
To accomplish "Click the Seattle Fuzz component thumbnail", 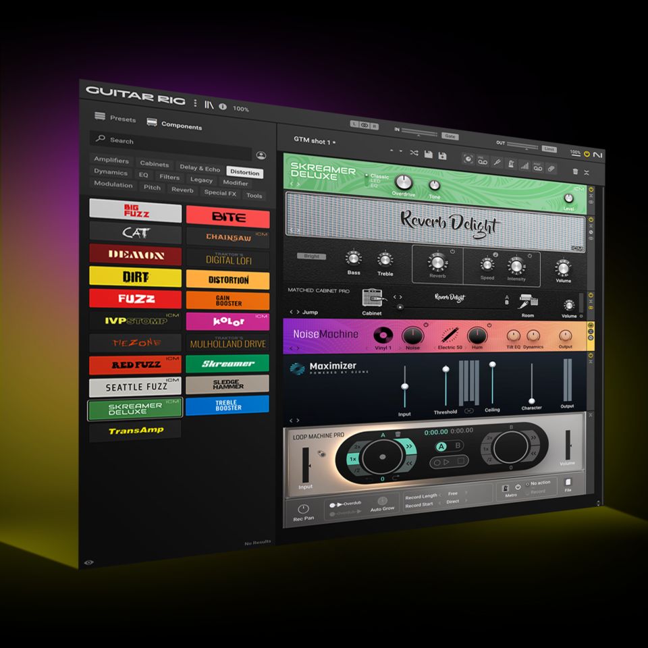I will [135, 387].
